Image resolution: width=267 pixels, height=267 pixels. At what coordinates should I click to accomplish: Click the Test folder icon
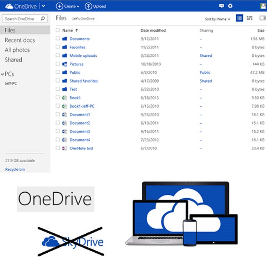[65, 89]
